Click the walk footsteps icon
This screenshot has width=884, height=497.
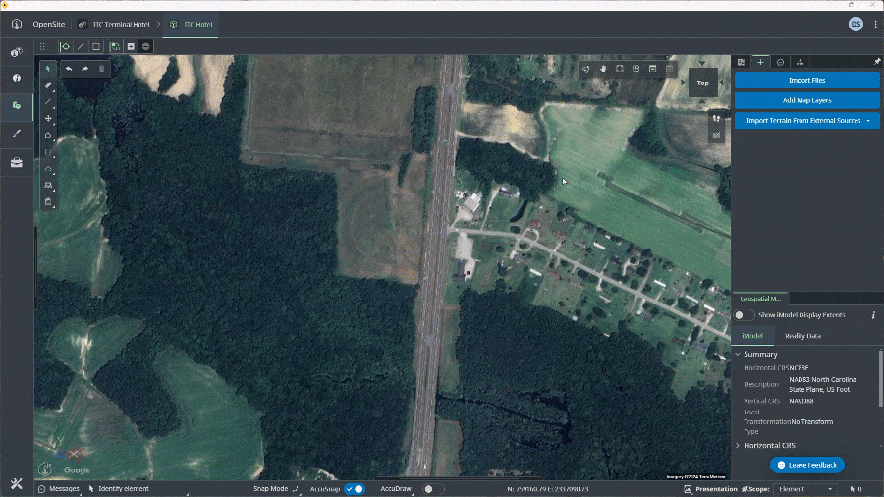[x=716, y=118]
